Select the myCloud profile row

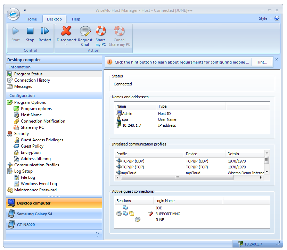(x=189, y=173)
